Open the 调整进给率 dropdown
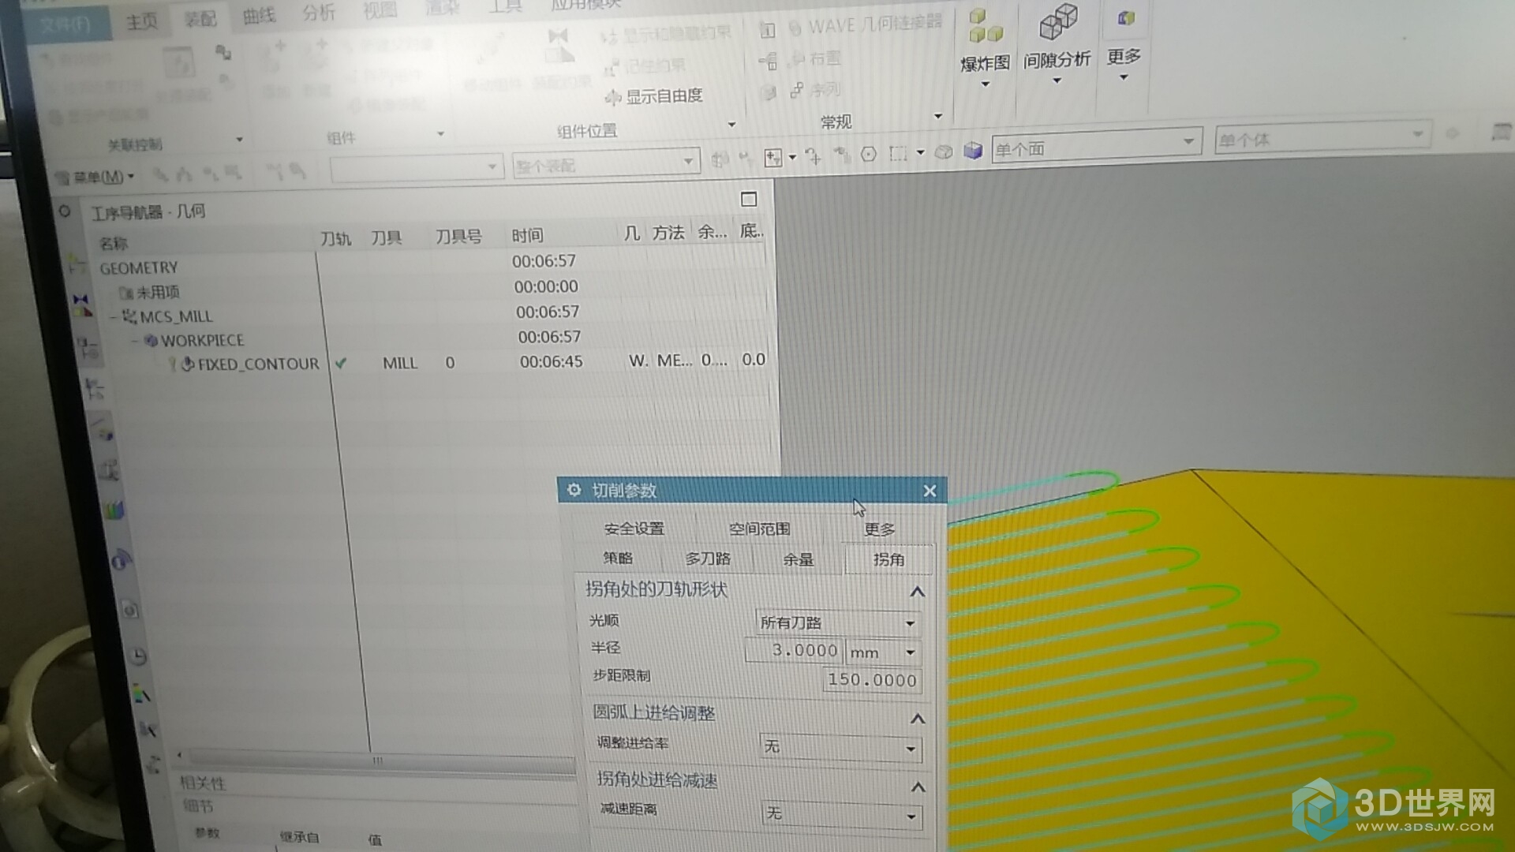Viewport: 1515px width, 852px height. coord(840,746)
